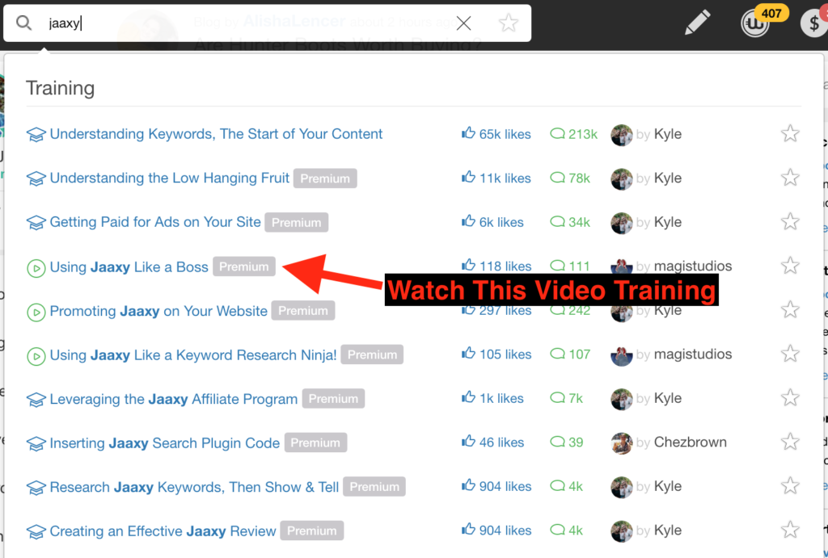Open the magistudios author name on Keyword Research Ninja
Image resolution: width=828 pixels, height=558 pixels.
tap(692, 355)
